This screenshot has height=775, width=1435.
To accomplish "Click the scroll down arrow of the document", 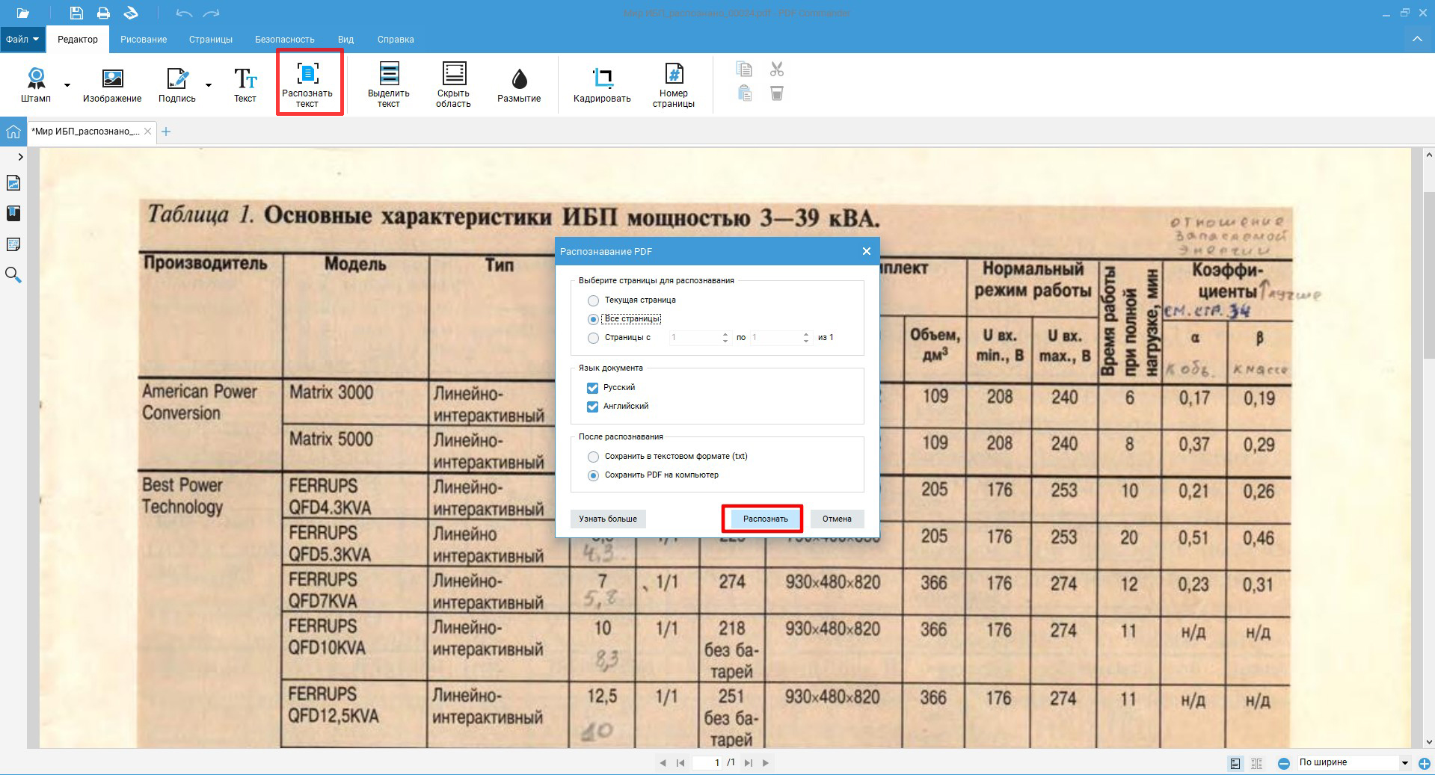I will click(x=1429, y=742).
